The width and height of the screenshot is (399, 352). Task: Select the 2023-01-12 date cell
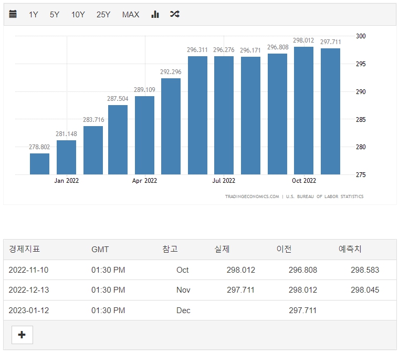29,310
